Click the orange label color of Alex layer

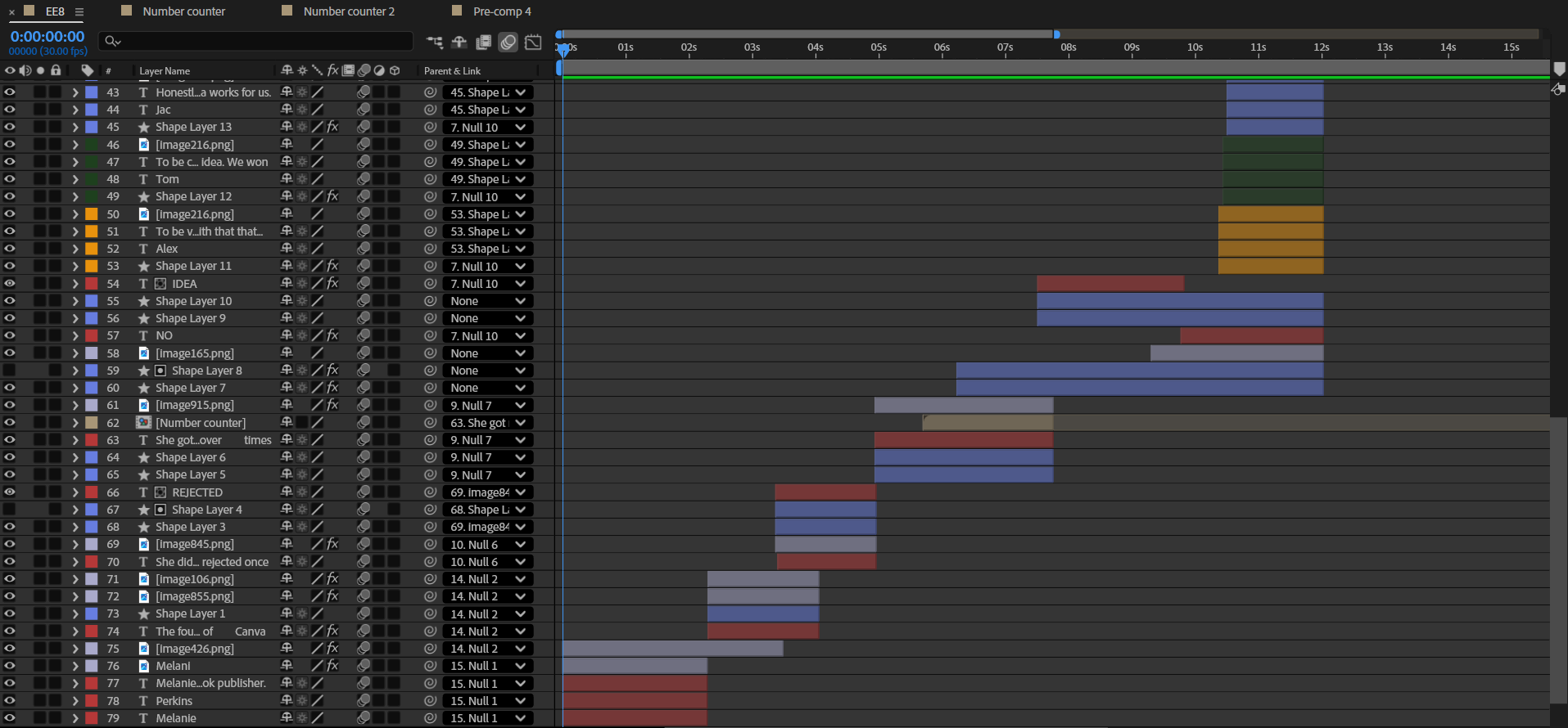[92, 249]
